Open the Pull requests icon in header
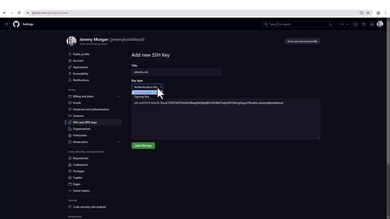 point(364,24)
